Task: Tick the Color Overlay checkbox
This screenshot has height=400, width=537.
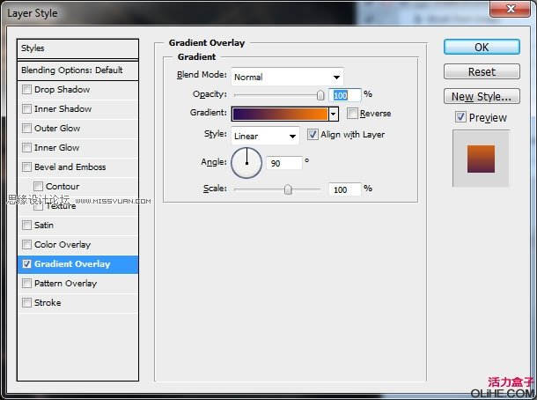Action: [26, 245]
